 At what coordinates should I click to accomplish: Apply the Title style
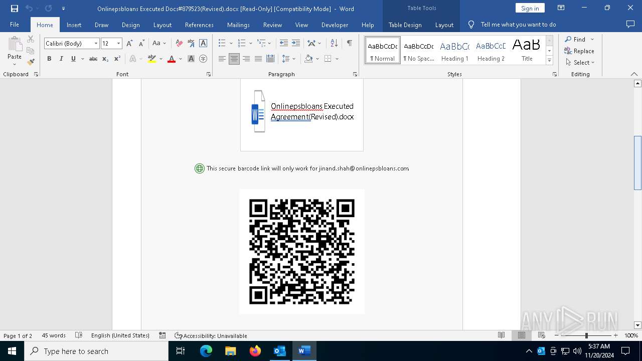(527, 51)
